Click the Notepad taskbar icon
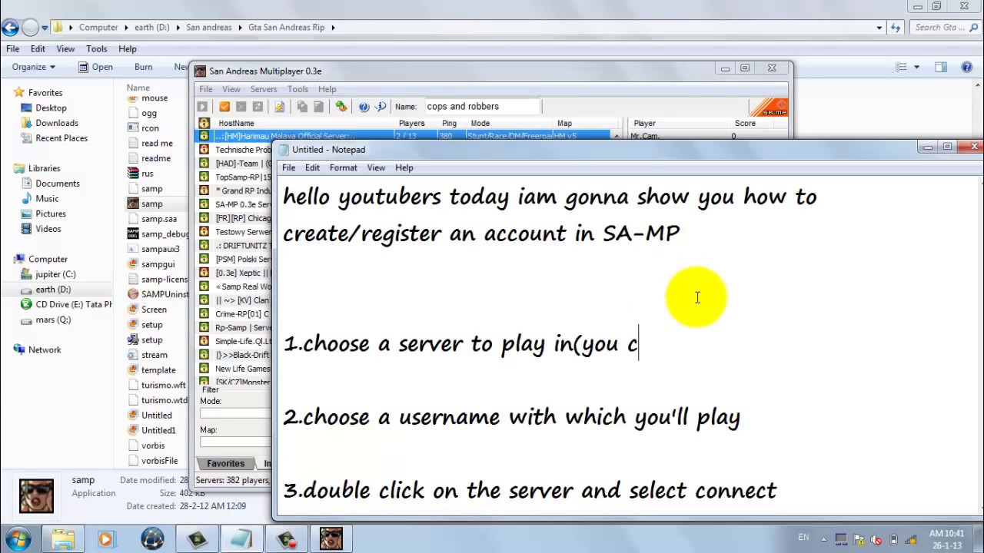 (241, 538)
